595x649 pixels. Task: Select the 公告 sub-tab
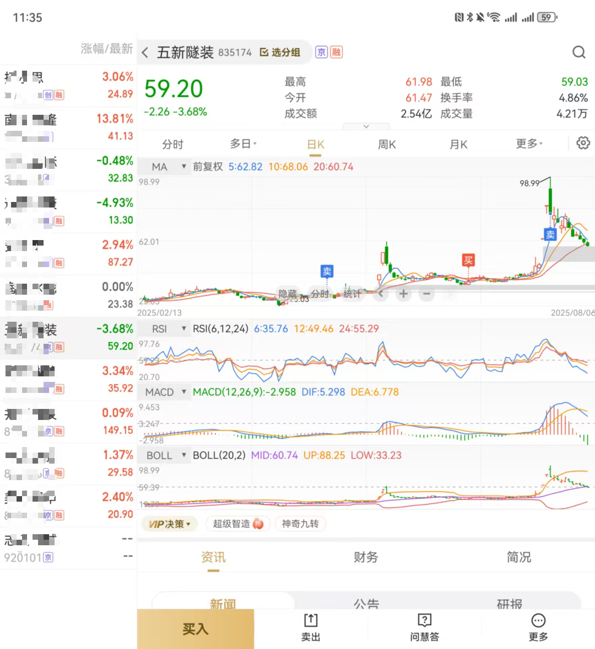coord(366,603)
